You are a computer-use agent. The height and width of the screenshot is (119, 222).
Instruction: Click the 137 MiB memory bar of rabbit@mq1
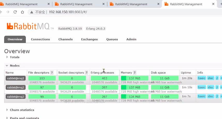coord(135,78)
